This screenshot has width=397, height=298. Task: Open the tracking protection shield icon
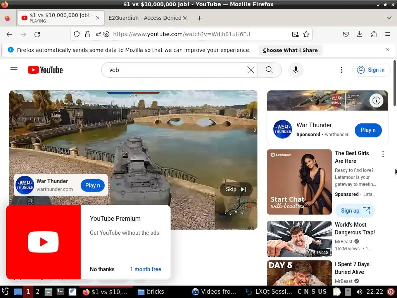click(77, 34)
